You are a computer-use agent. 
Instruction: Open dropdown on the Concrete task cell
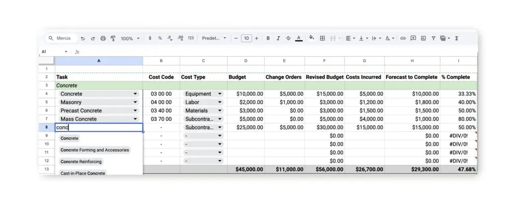click(135, 94)
